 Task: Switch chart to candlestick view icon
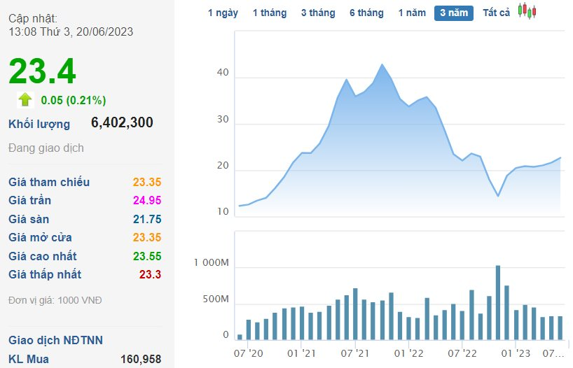(527, 11)
